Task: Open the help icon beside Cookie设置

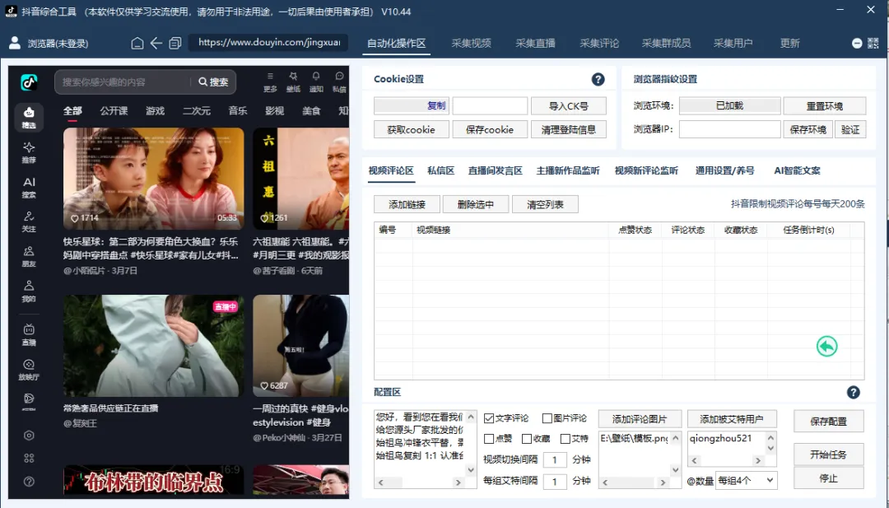Action: [x=598, y=79]
